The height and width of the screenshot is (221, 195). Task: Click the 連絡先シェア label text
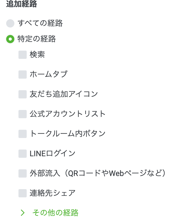pyautogui.click(x=53, y=193)
